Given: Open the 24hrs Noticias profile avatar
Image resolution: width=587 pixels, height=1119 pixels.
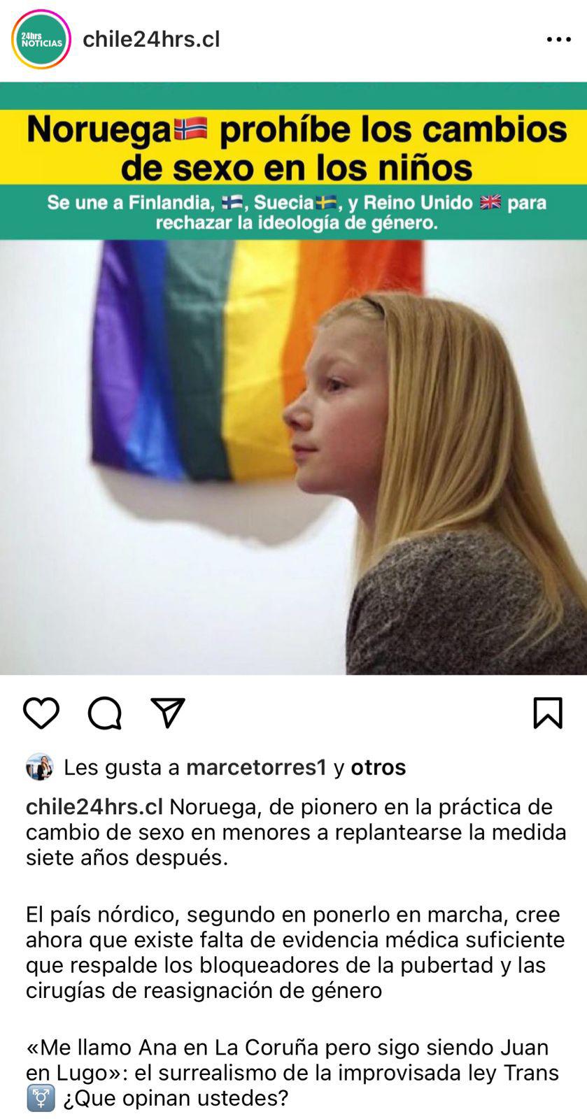Looking at the screenshot, I should tap(41, 40).
